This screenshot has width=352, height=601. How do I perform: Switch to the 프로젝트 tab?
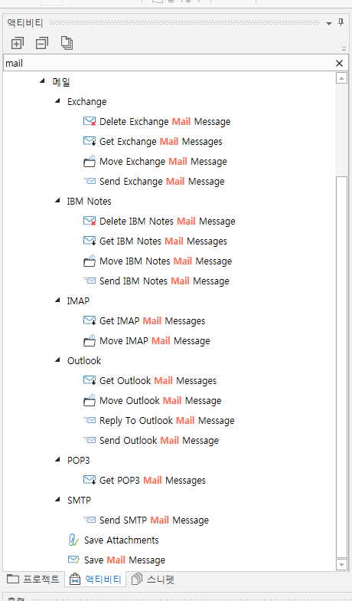pyautogui.click(x=34, y=580)
